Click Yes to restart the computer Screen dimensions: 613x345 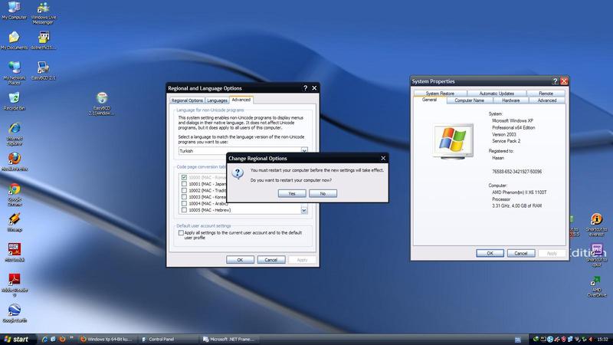coord(292,193)
